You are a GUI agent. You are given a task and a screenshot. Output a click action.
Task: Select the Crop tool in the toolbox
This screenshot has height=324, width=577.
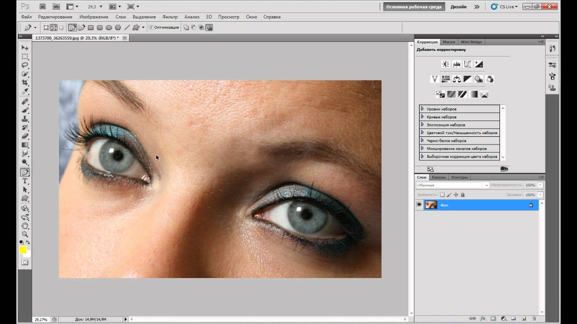[x=25, y=83]
